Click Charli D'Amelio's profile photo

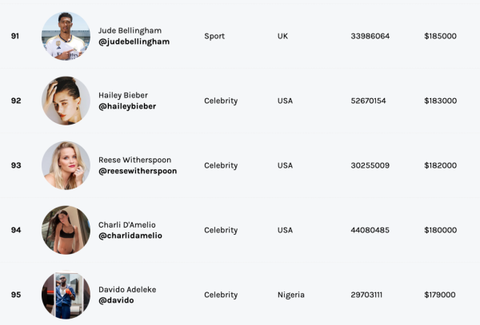[66, 230]
